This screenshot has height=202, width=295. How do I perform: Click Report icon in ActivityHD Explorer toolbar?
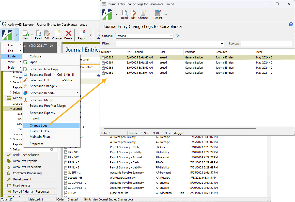pyautogui.click(x=82, y=35)
